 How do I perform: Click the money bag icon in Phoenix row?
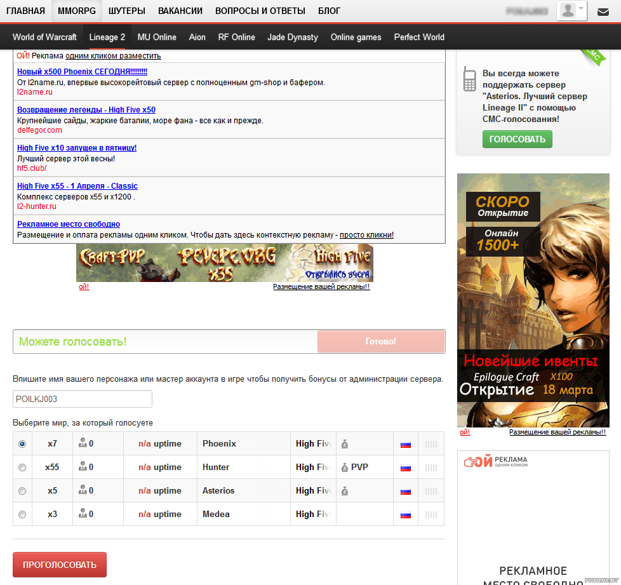click(x=345, y=444)
